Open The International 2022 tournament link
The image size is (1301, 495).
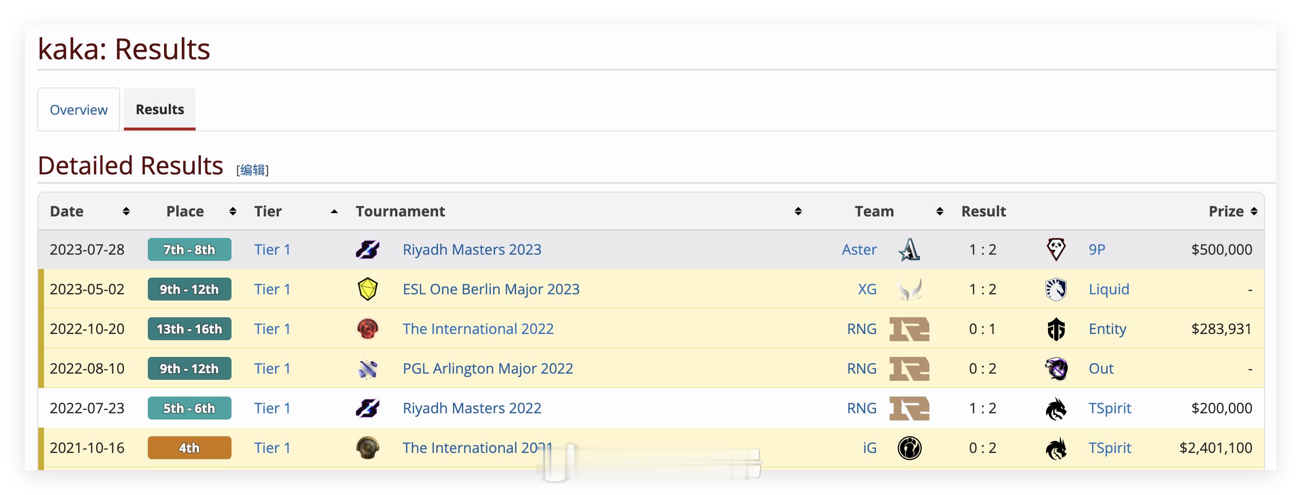(x=478, y=329)
